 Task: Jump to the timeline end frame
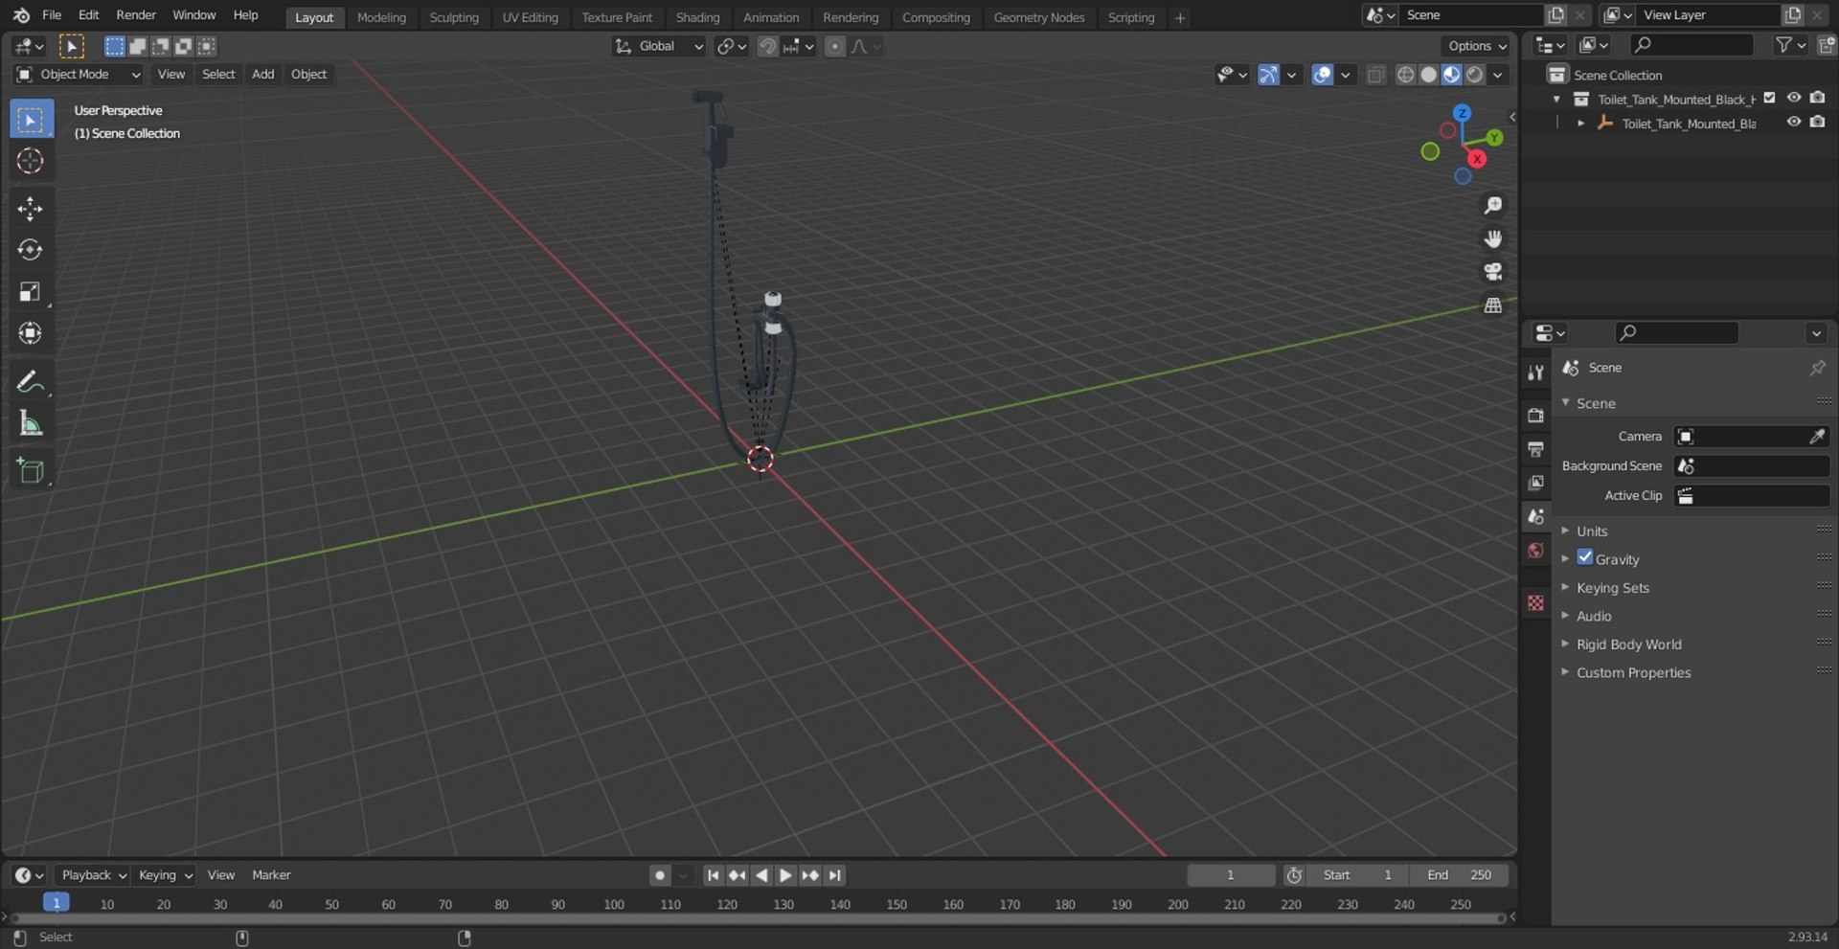[x=835, y=875]
